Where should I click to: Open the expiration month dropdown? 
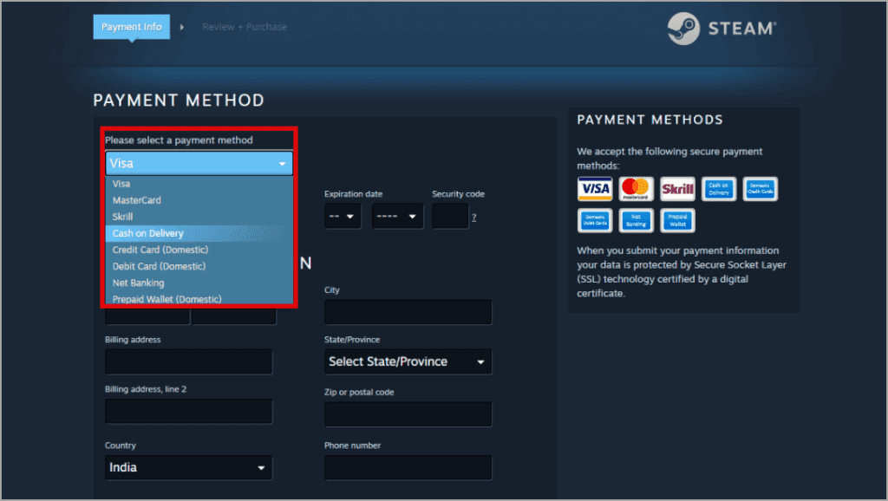(343, 216)
